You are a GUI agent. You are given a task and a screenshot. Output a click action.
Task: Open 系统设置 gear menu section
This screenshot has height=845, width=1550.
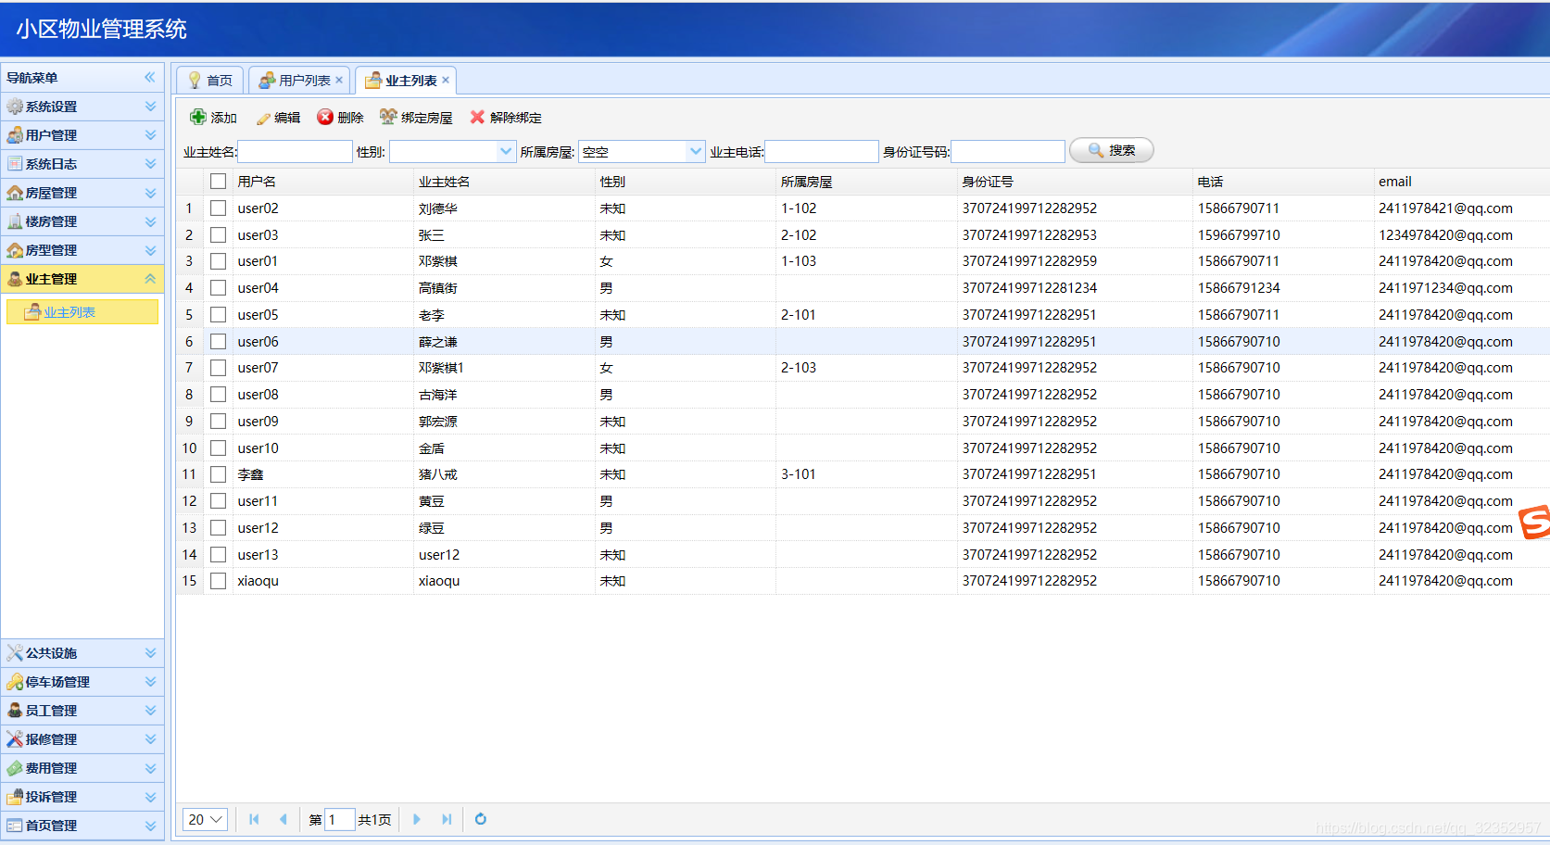click(82, 107)
